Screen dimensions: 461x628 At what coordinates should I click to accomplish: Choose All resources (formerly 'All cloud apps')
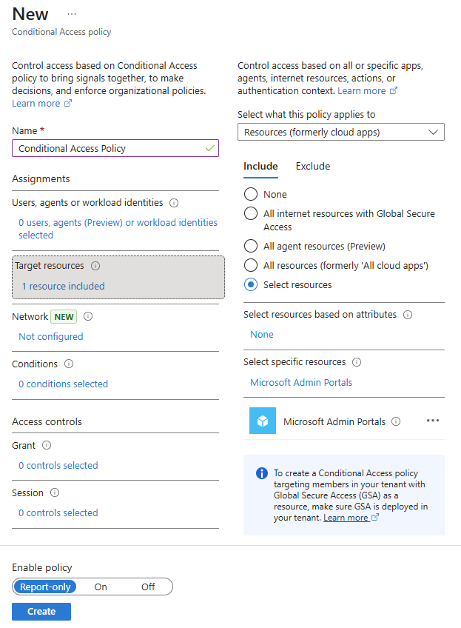(x=251, y=265)
